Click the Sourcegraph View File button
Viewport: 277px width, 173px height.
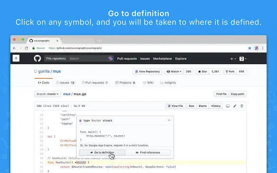[x=175, y=106]
